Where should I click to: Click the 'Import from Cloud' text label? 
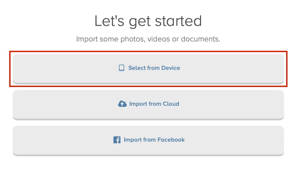(154, 104)
